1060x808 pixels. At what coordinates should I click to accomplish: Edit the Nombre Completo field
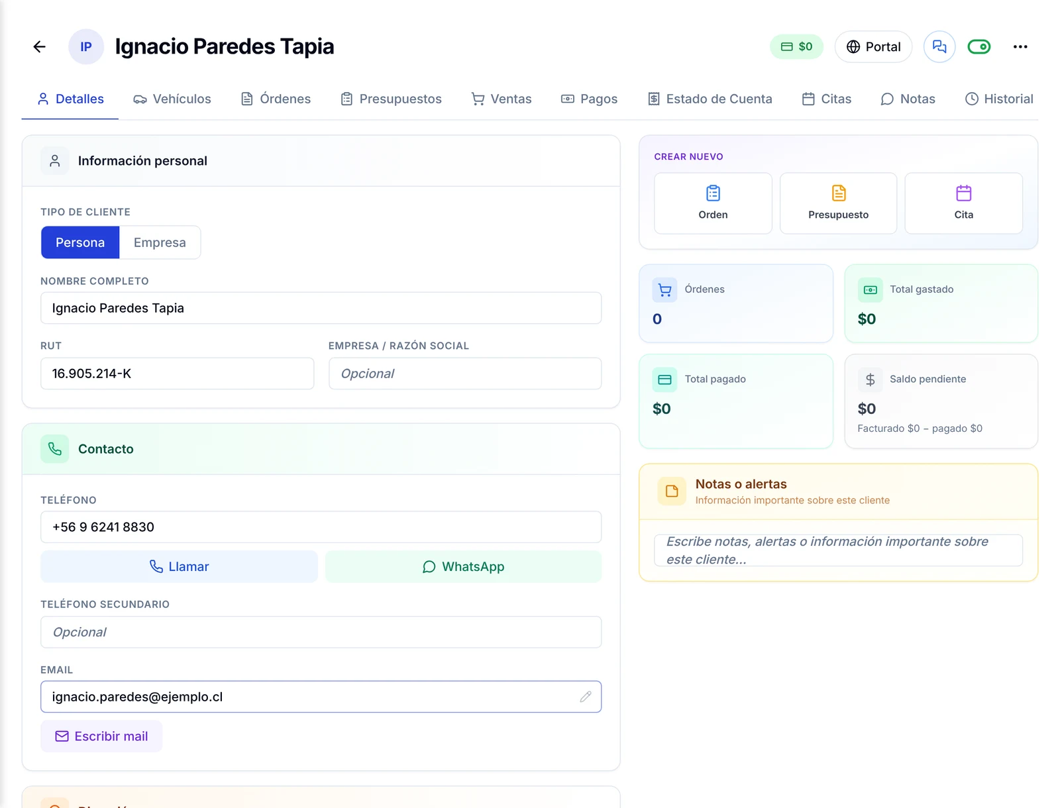tap(321, 308)
